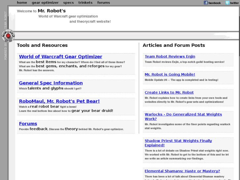Screen dimensions: 240x180
Task: Click 'Mobile Update #4' description text
Action: point(182,80)
